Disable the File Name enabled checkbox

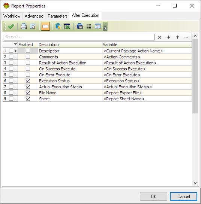pyautogui.click(x=28, y=92)
